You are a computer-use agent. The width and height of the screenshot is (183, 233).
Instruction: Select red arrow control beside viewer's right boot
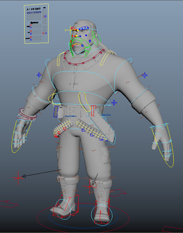pos(118,193)
